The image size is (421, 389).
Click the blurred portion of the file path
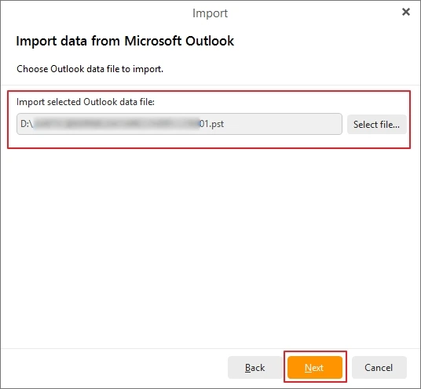pos(117,124)
